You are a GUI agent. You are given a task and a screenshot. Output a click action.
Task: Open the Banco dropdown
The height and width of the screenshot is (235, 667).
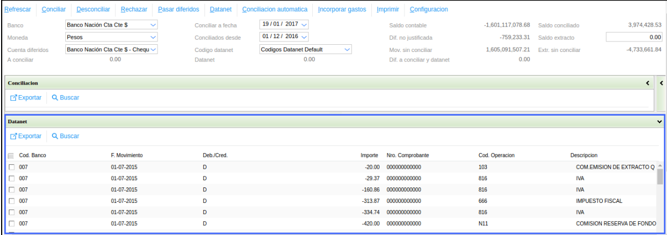pyautogui.click(x=153, y=25)
